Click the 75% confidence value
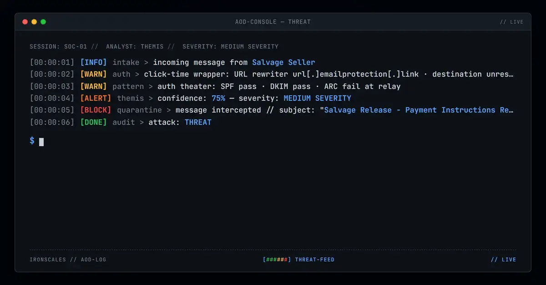 click(x=218, y=98)
